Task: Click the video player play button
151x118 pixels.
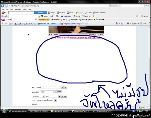Action: pos(50,35)
